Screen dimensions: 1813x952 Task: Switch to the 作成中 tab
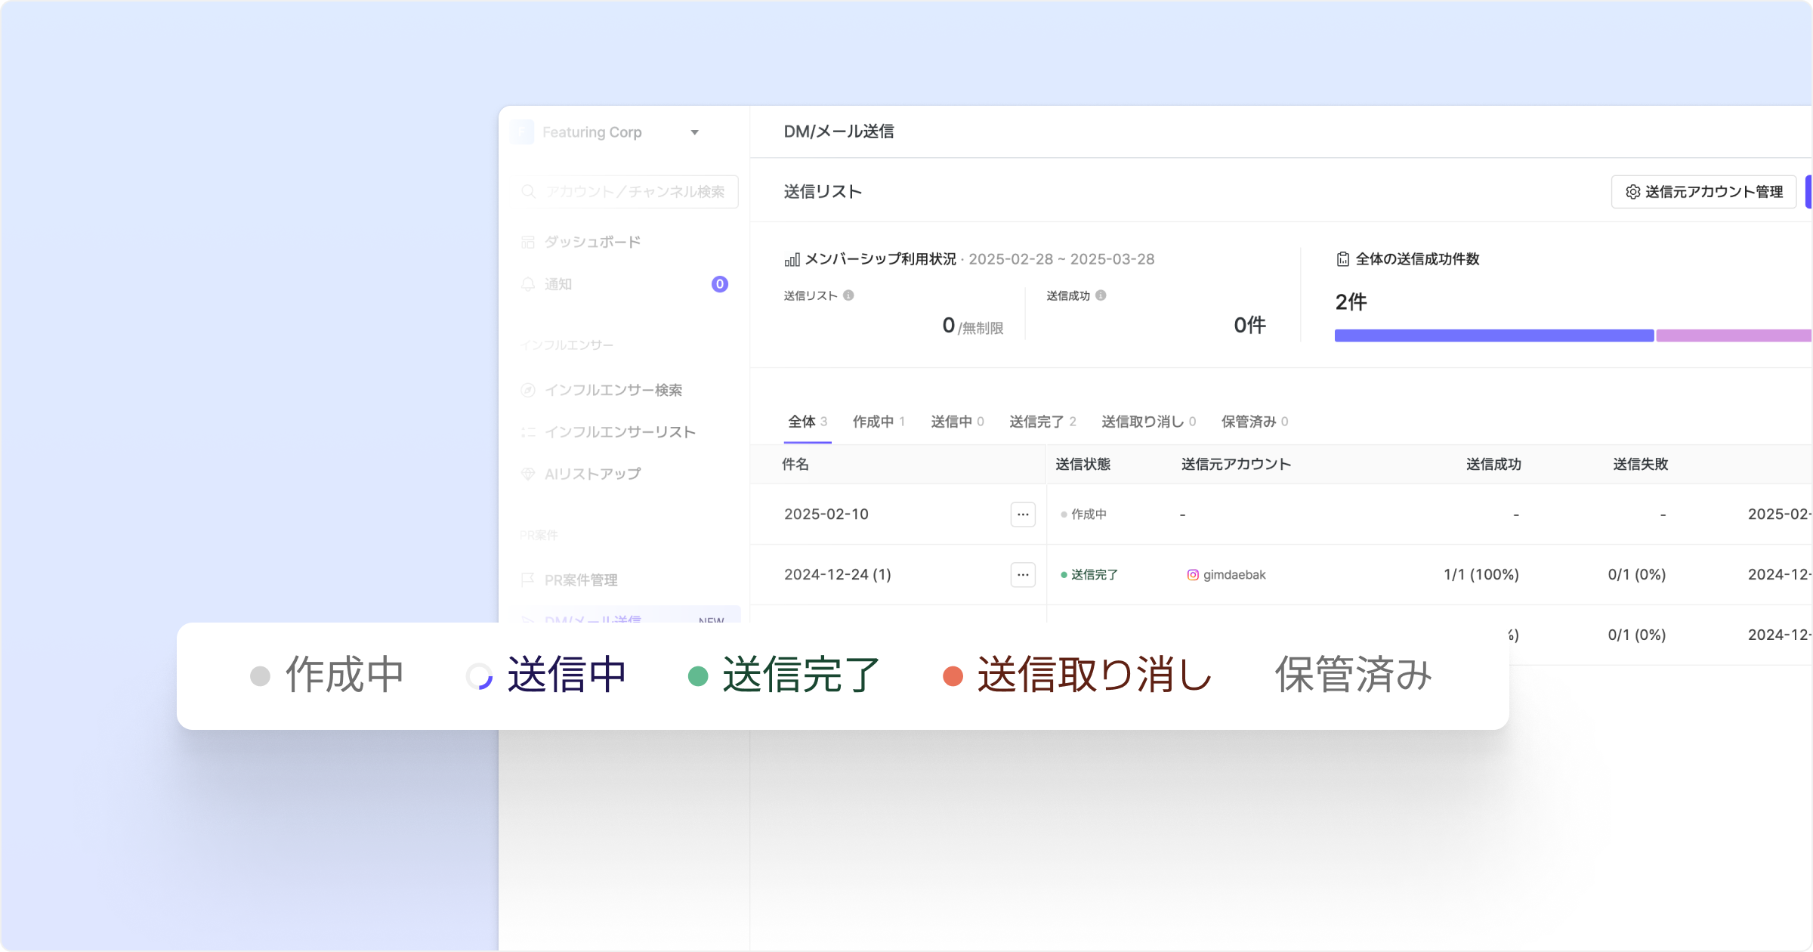878,422
